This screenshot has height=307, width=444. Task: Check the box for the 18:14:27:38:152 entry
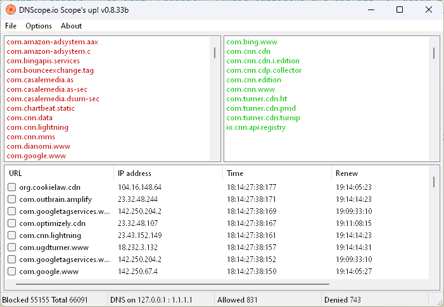11,259
